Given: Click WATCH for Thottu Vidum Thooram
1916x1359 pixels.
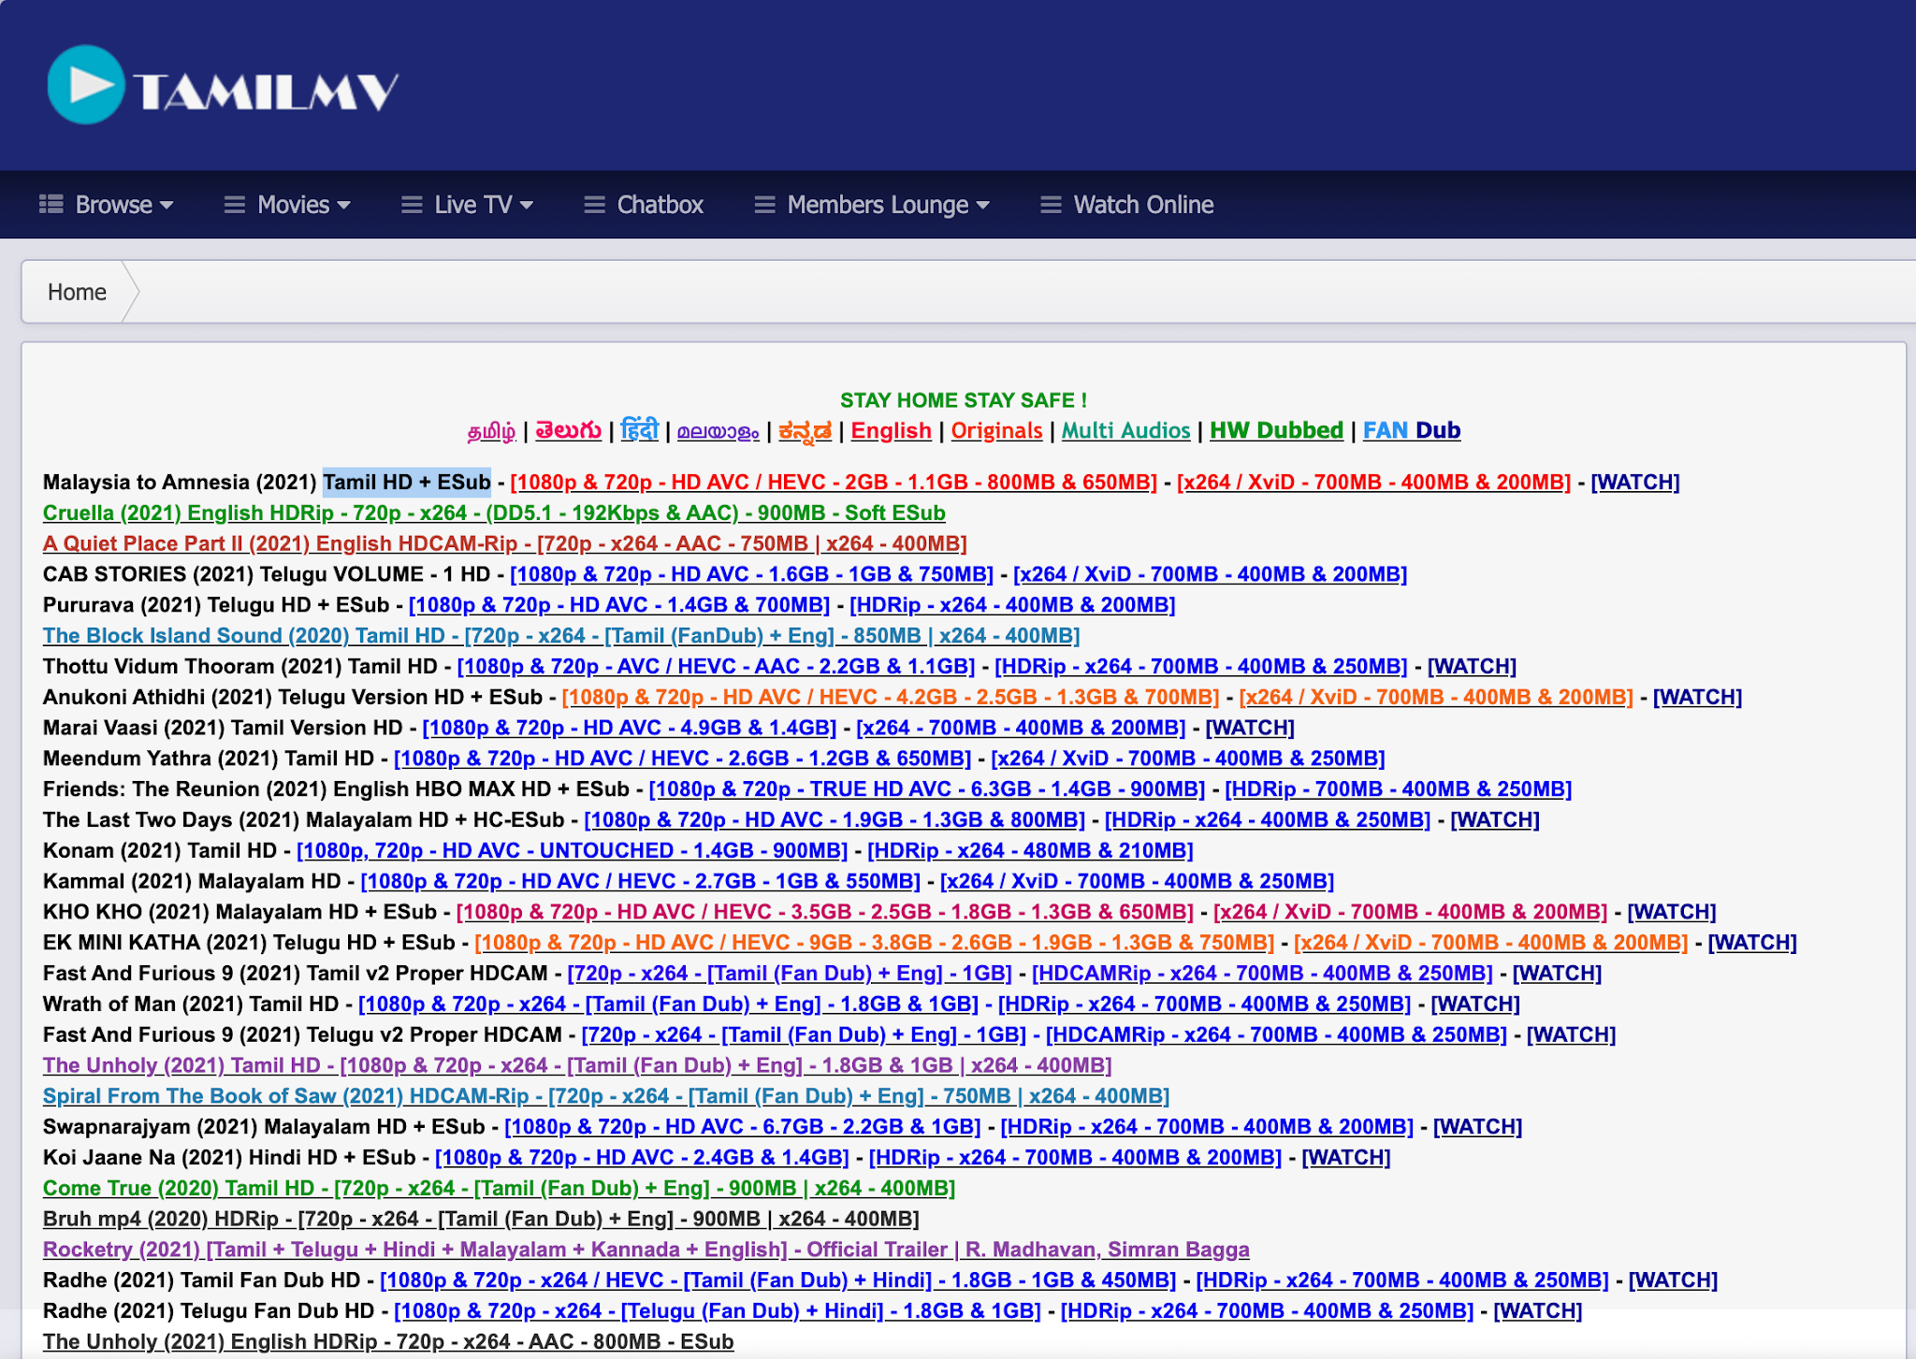Looking at the screenshot, I should 1471,666.
